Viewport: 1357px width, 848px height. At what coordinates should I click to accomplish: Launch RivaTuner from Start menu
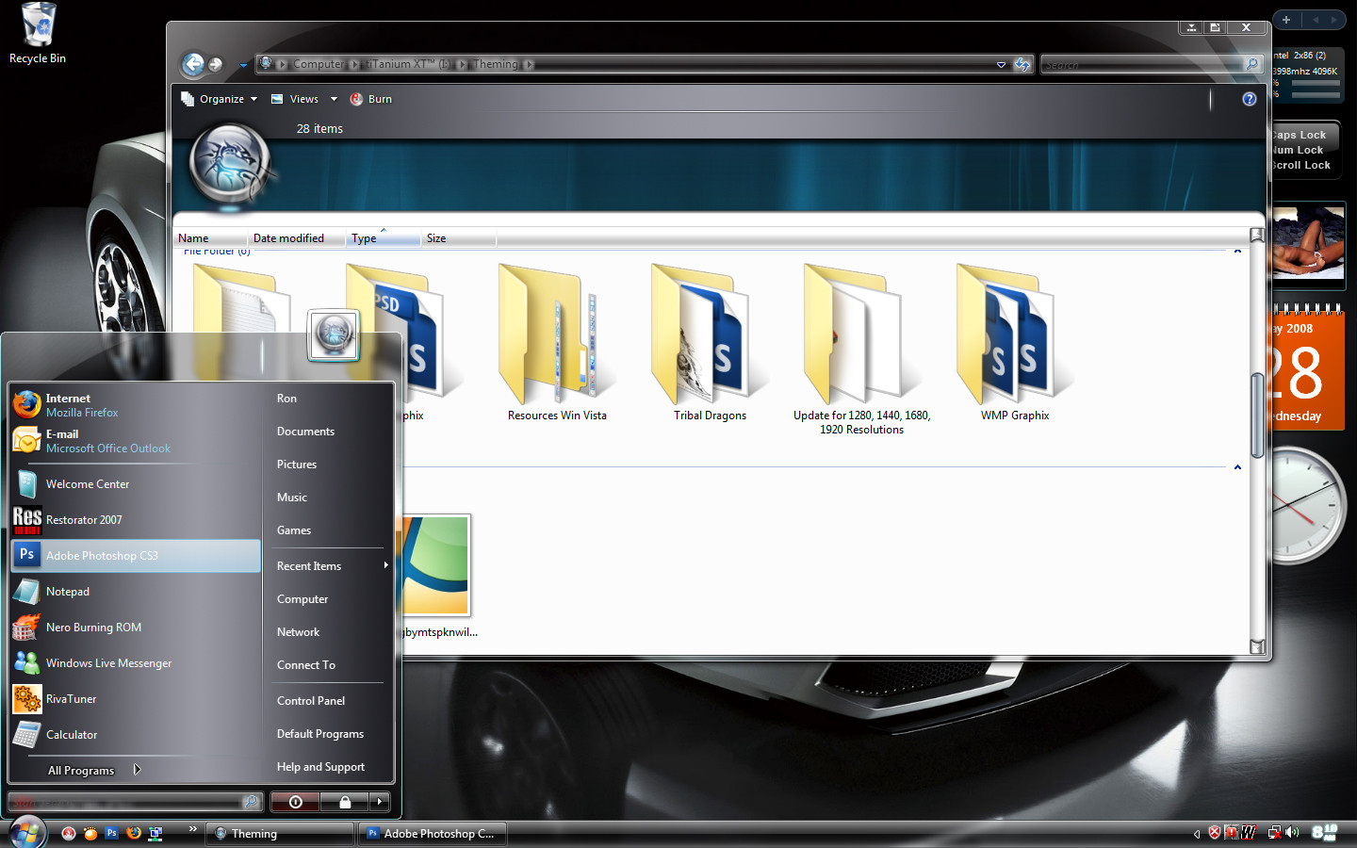coord(136,699)
